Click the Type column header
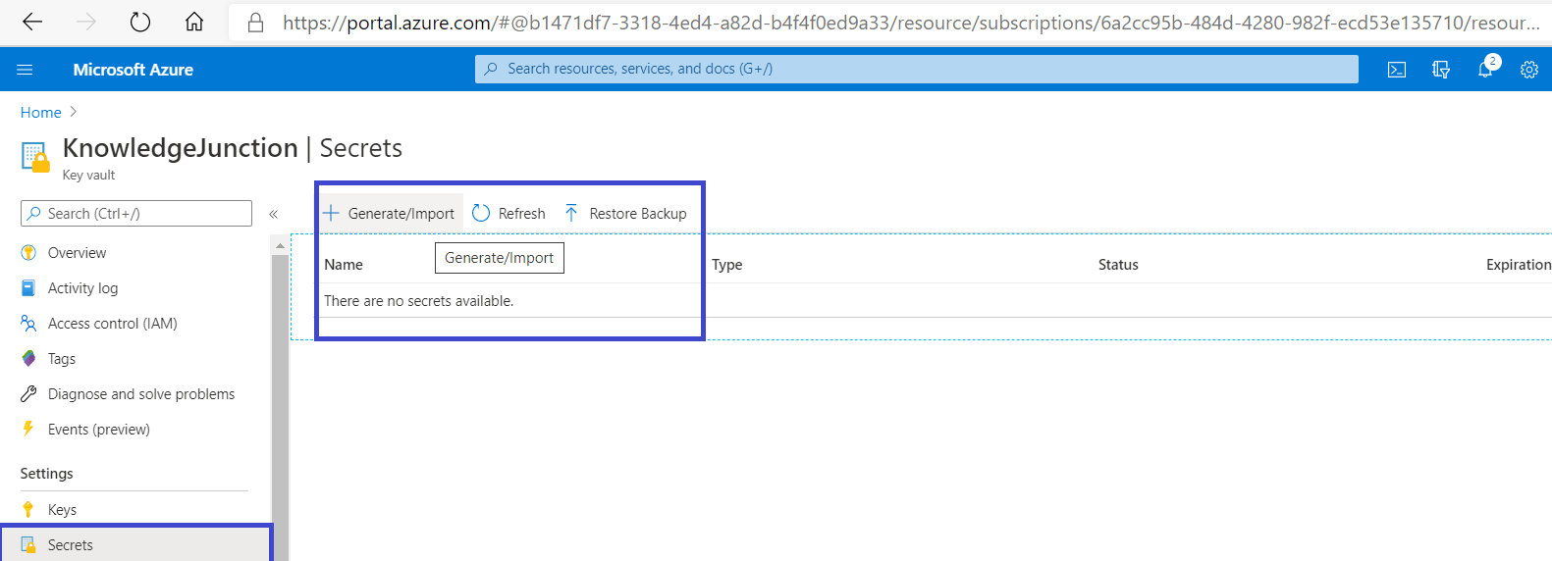The image size is (1552, 561). [x=727, y=265]
